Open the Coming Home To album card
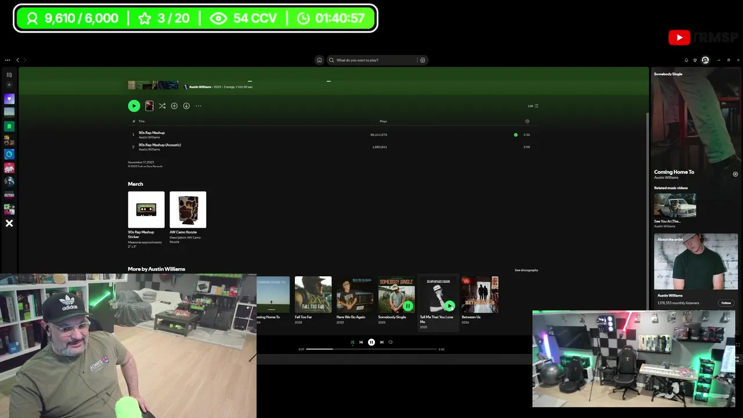 click(273, 300)
